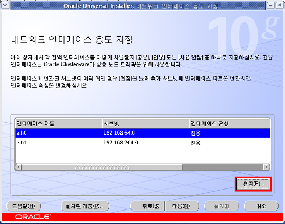Select the eth0 interface row
The image size is (285, 224).
(142, 133)
